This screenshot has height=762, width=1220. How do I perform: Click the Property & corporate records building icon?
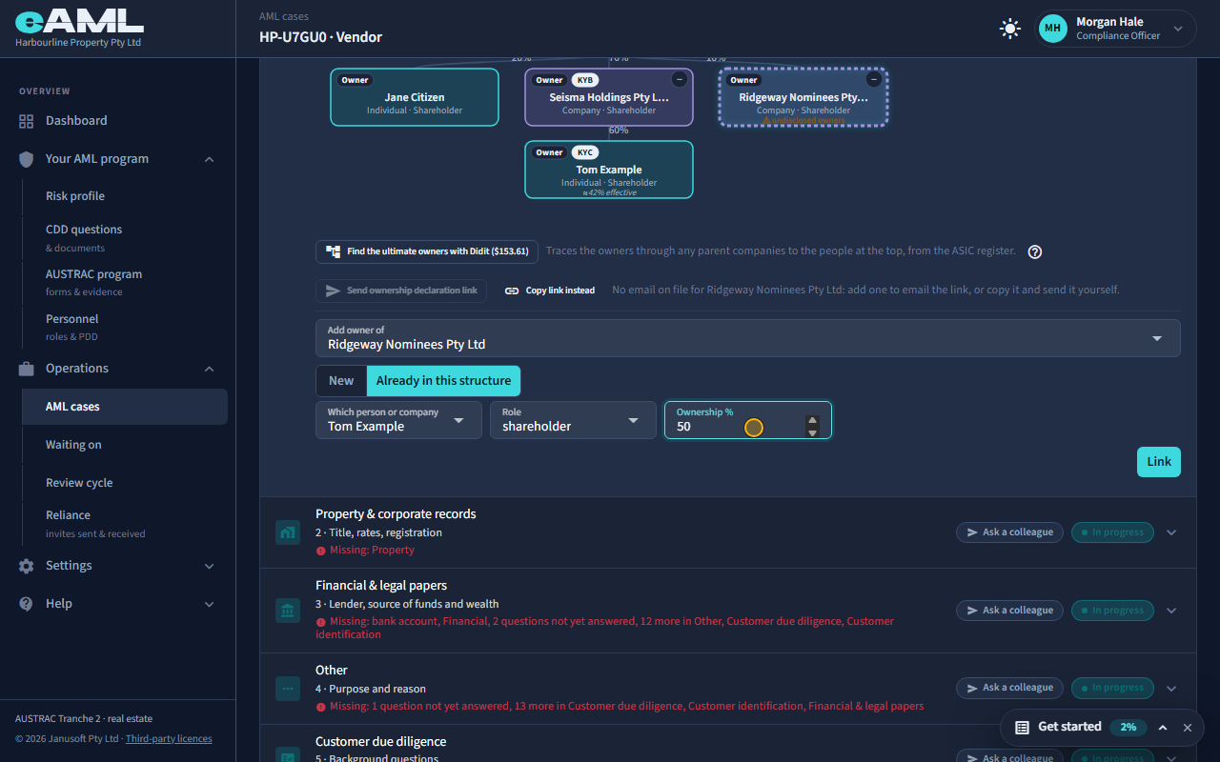[x=288, y=532]
